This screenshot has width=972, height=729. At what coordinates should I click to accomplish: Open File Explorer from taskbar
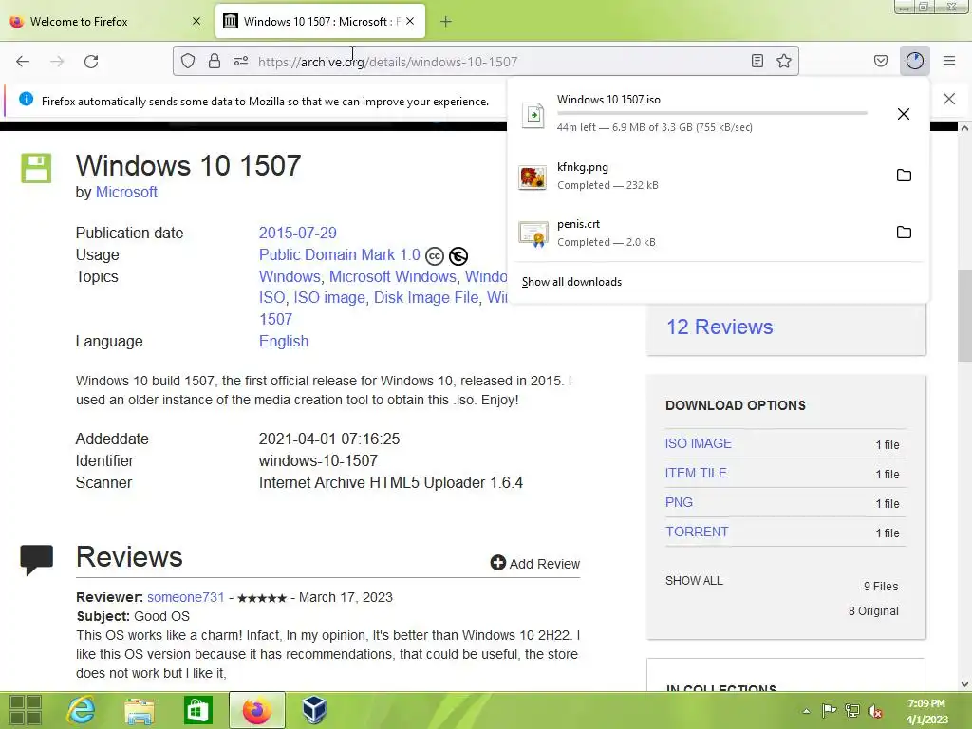(140, 710)
